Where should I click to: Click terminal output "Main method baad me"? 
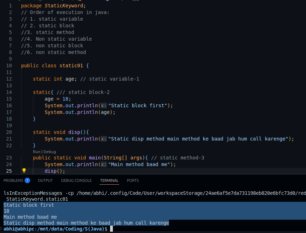[x=30, y=217]
